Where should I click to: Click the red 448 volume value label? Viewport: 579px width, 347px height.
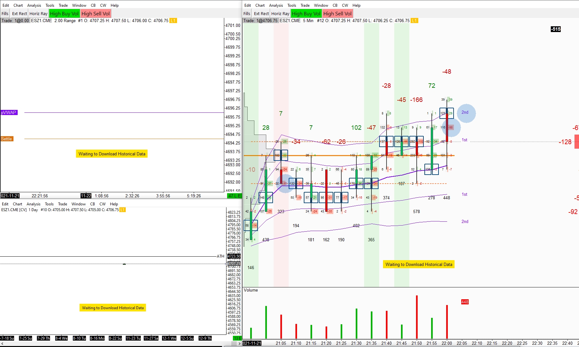pyautogui.click(x=465, y=302)
